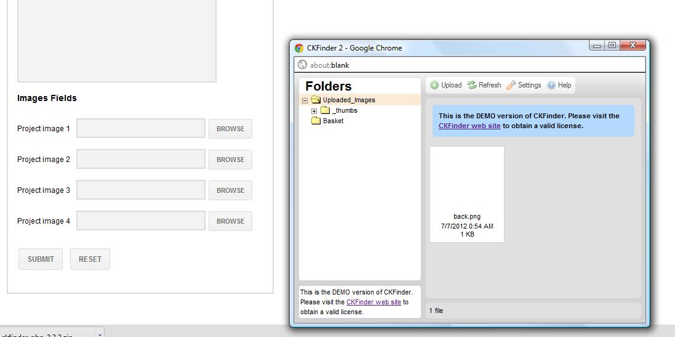Close the CKFinder 2 popup window

pos(633,45)
